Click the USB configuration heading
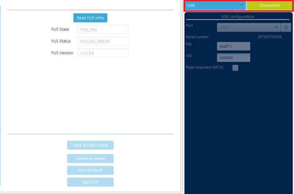The image size is (294, 194). tap(237, 17)
